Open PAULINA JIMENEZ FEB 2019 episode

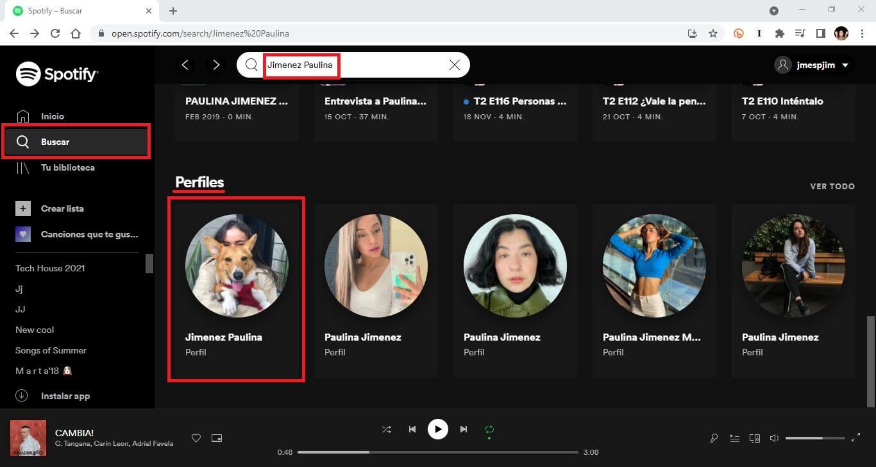click(x=237, y=113)
